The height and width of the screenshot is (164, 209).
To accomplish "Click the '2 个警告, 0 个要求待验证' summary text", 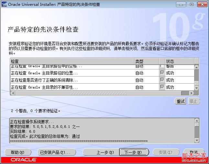I will pyautogui.click(x=36, y=111).
